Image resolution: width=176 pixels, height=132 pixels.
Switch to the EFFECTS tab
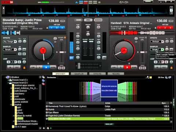click(x=97, y=74)
